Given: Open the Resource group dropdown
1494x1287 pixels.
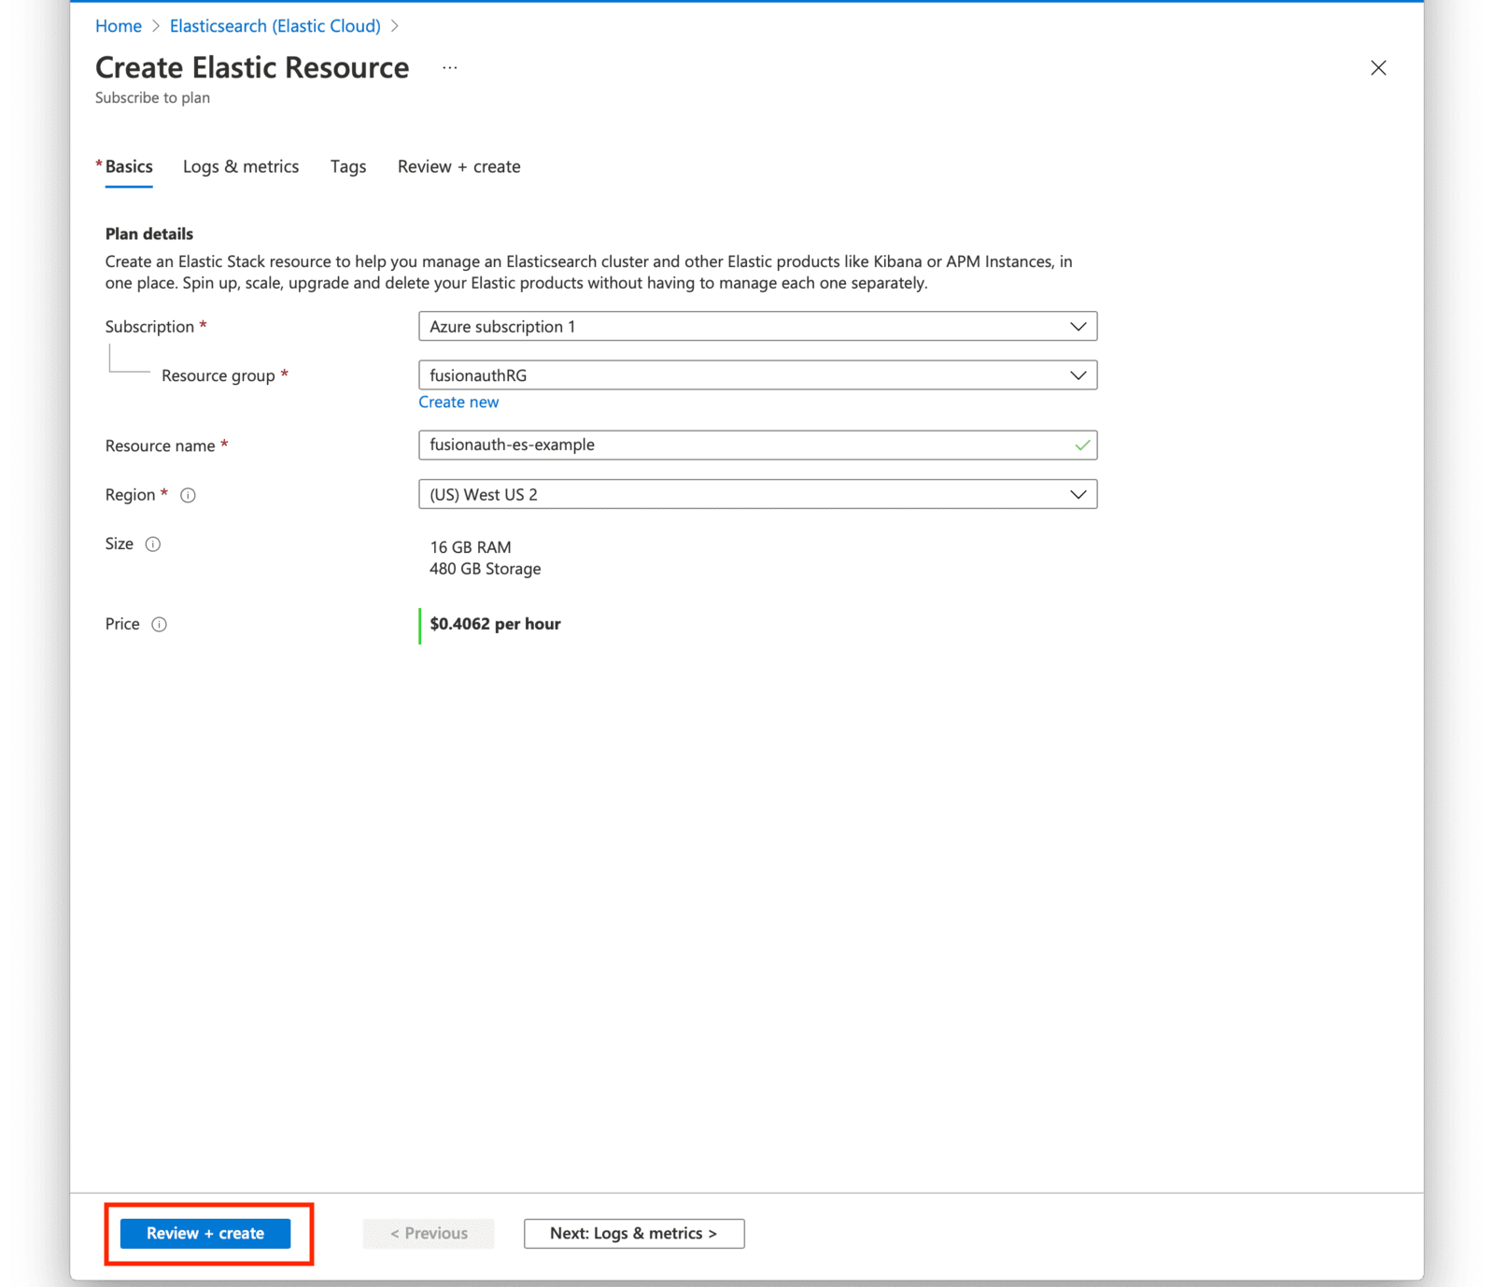Looking at the screenshot, I should pos(757,375).
